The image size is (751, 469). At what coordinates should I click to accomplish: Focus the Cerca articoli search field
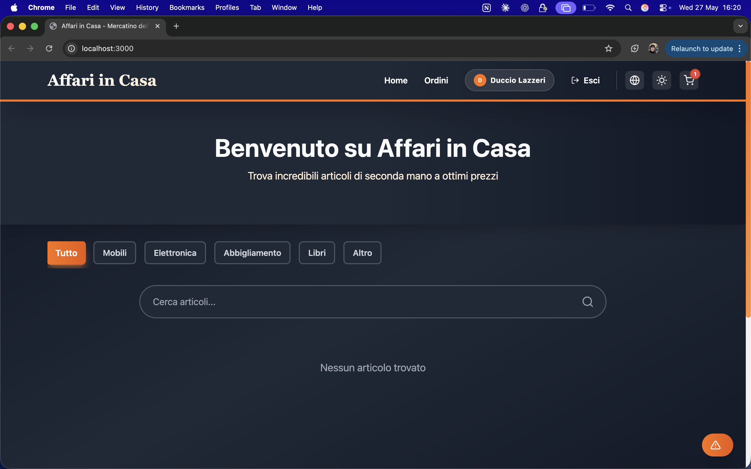[373, 301]
